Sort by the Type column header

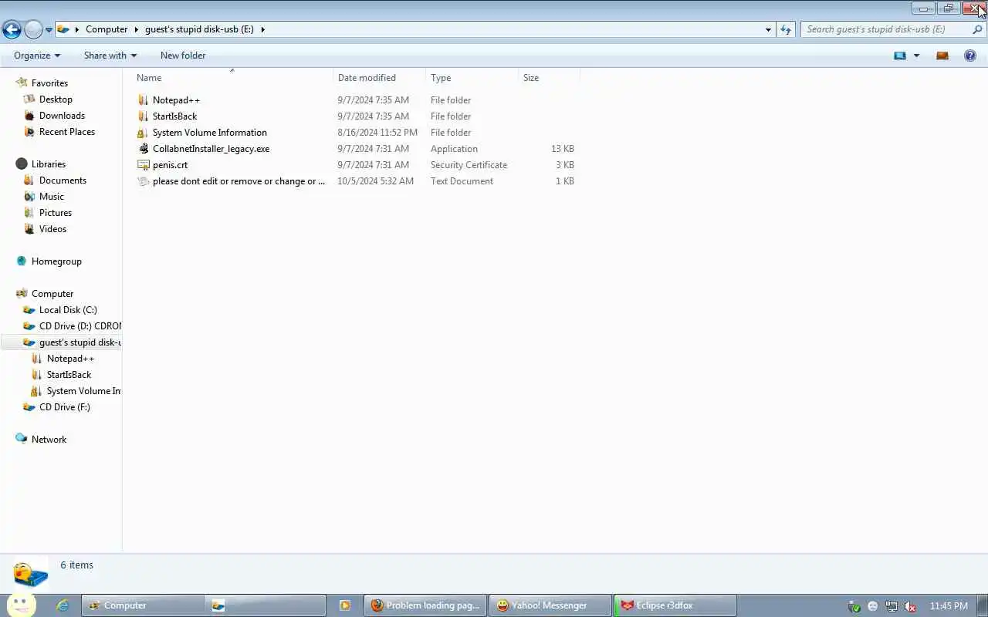click(472, 78)
